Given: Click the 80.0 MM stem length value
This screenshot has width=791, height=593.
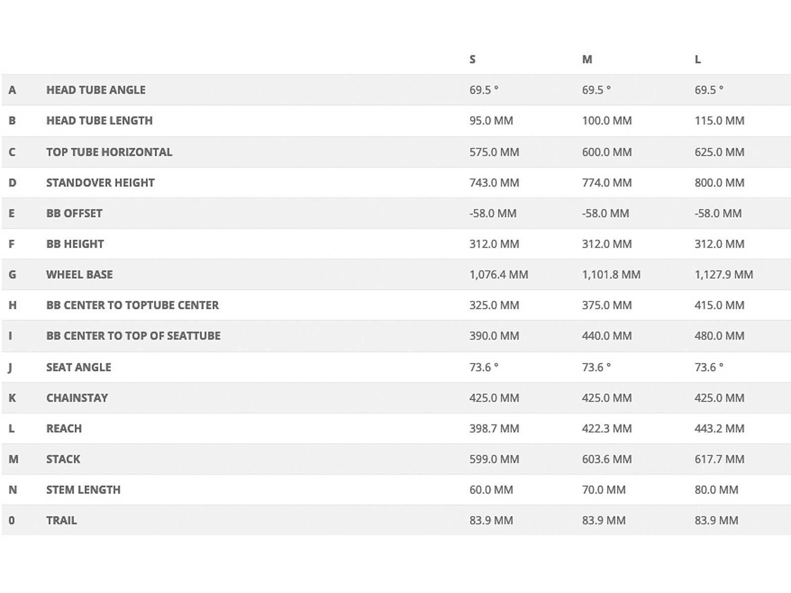Looking at the screenshot, I should 716,490.
